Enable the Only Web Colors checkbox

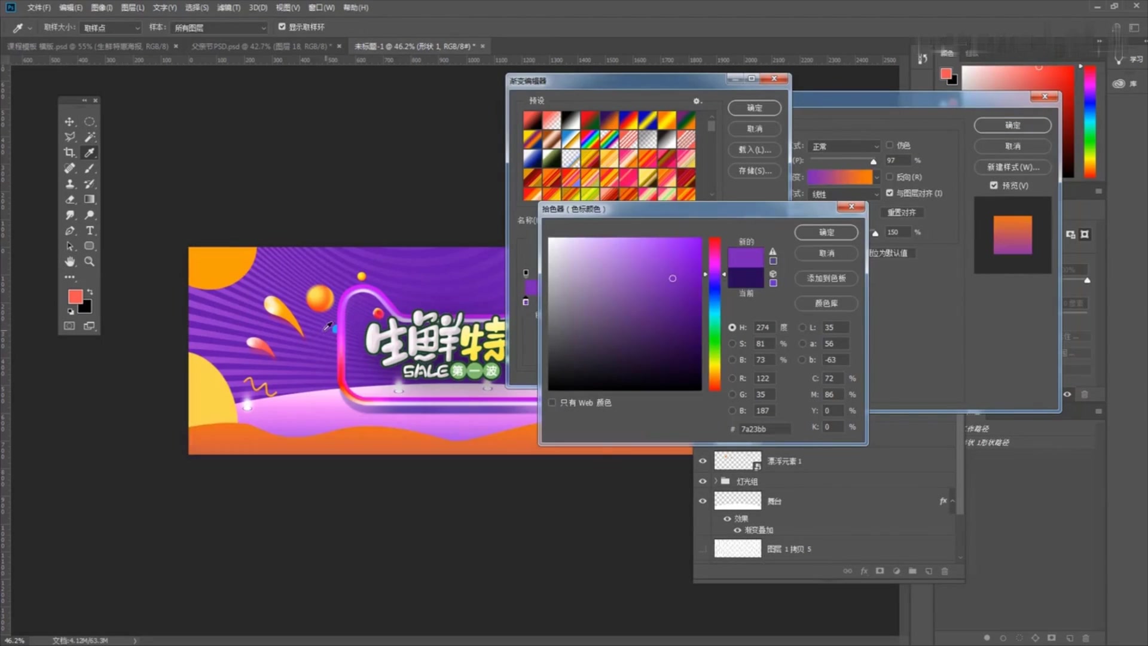(552, 403)
